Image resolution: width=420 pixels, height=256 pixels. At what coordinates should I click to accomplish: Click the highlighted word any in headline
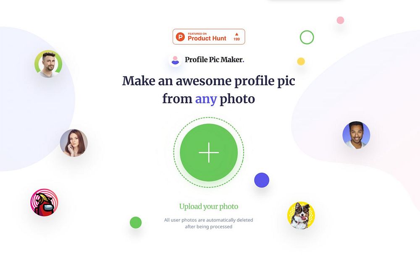(x=206, y=99)
